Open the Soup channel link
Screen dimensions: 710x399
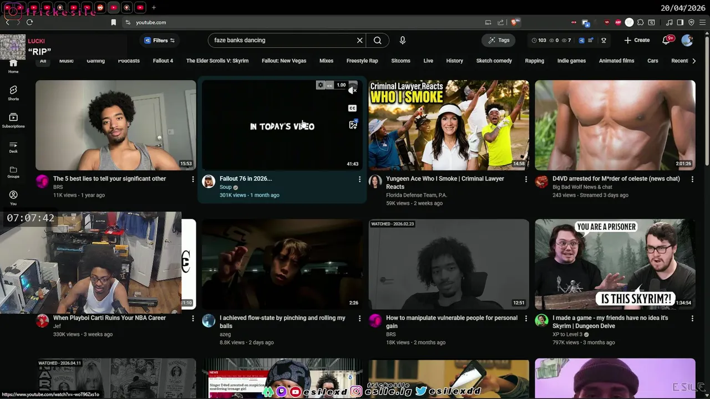(225, 187)
